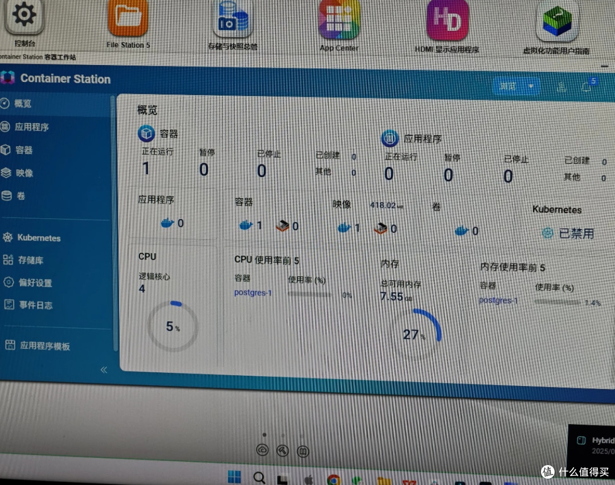Click 映像 size value 418.02 MB

[x=386, y=205]
